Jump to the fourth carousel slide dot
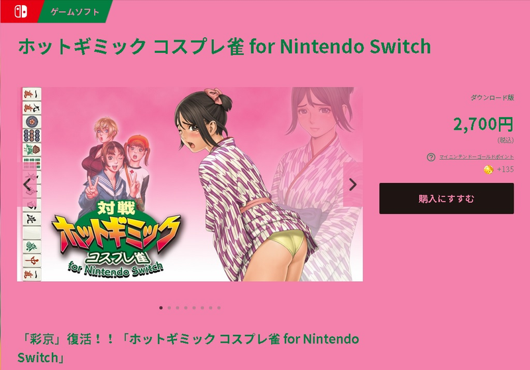This screenshot has width=530, height=370. (x=185, y=308)
